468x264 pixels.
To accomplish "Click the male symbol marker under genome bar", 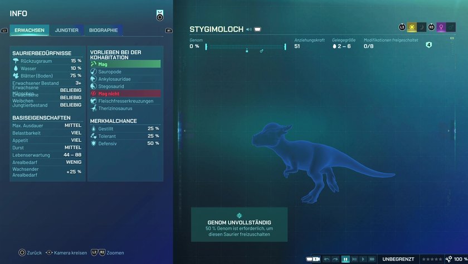I will pyautogui.click(x=261, y=51).
